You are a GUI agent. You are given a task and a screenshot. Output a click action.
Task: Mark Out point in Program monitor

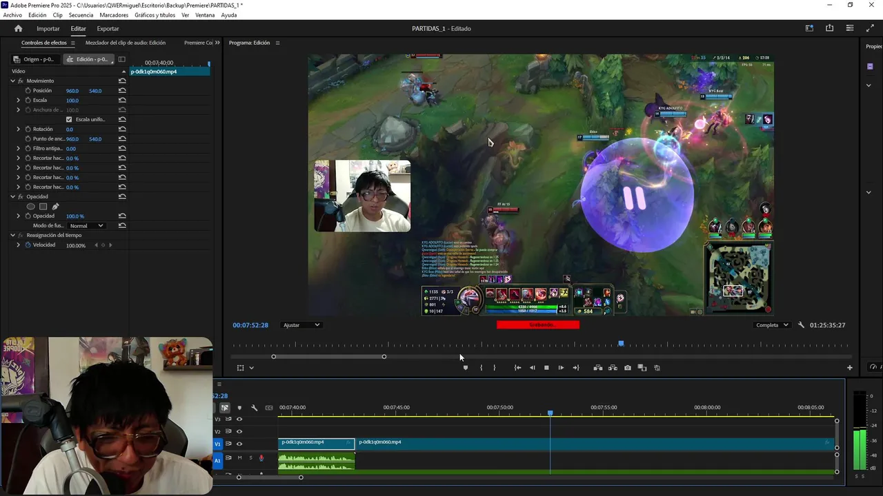(x=494, y=368)
